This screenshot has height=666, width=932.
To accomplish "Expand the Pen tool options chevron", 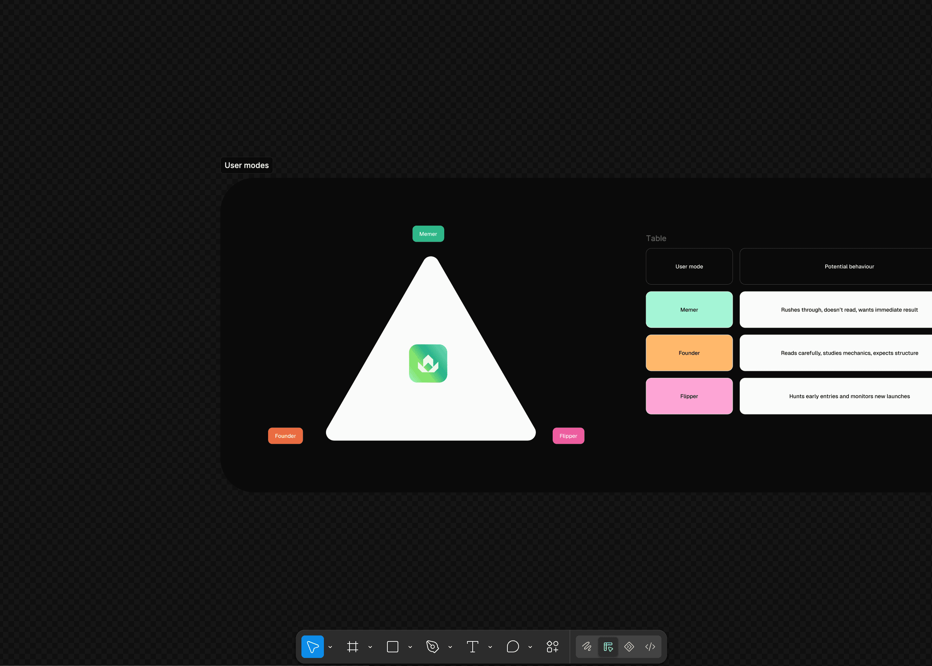I will [450, 647].
